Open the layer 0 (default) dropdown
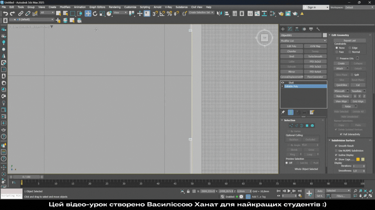Image resolution: width=375 pixels, height=210 pixels. pos(31,19)
